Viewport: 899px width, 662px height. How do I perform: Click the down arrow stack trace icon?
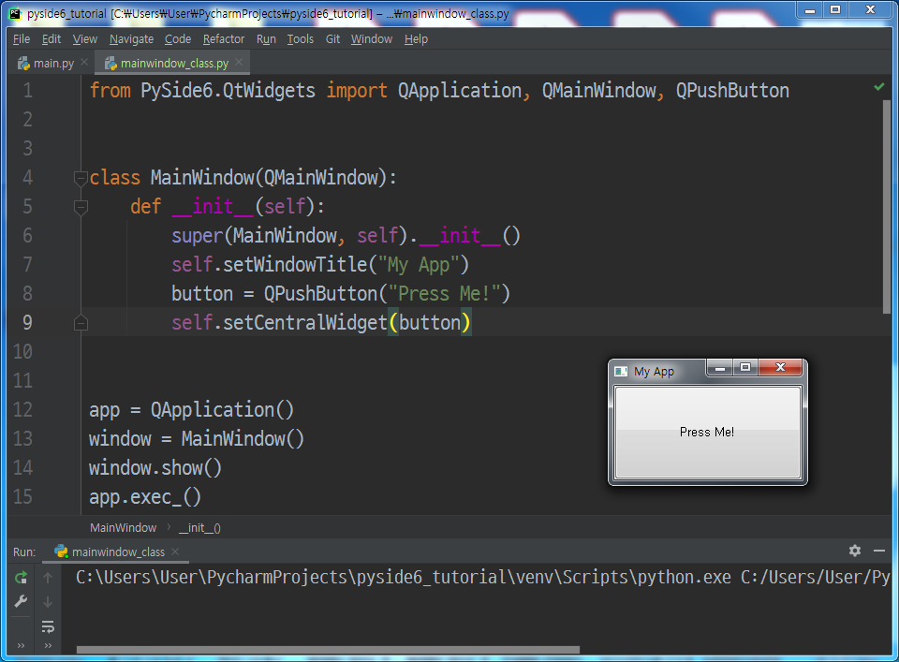48,602
